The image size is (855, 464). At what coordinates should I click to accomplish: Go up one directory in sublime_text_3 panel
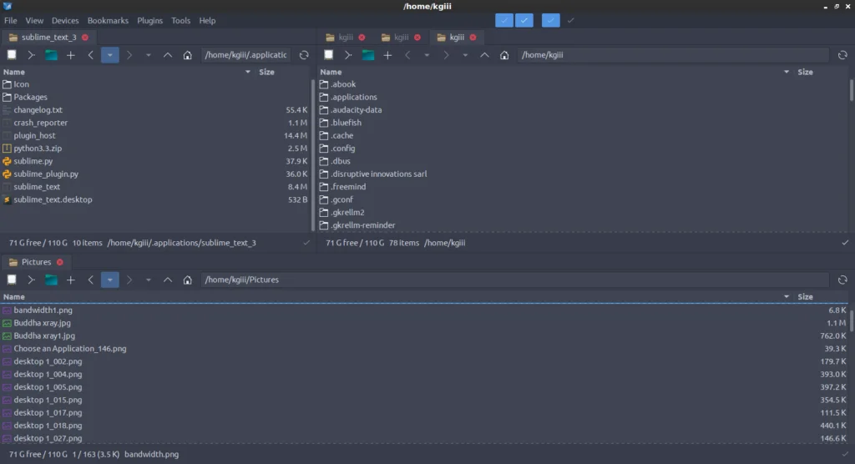click(x=168, y=54)
